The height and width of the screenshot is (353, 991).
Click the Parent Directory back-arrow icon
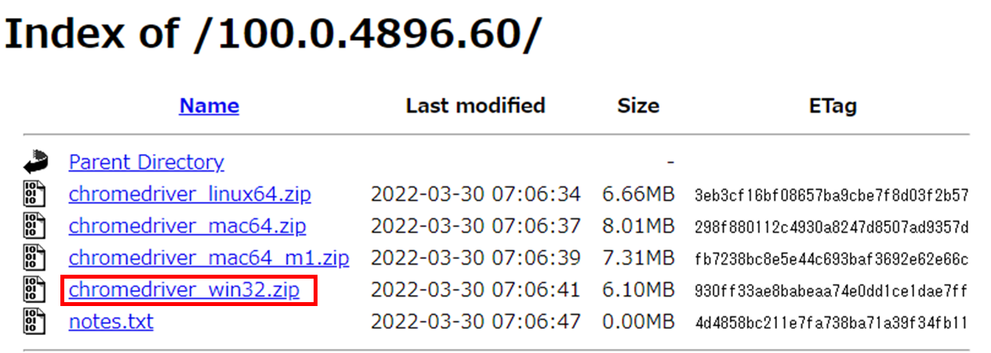point(35,162)
